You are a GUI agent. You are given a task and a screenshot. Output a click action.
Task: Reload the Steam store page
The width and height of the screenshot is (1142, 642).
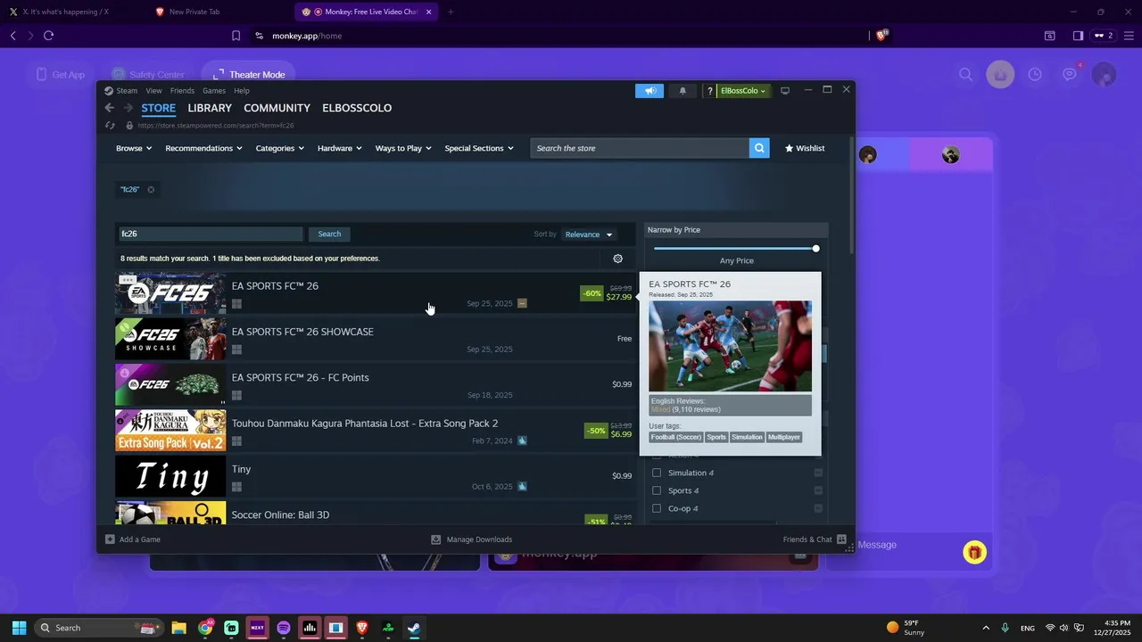(x=110, y=126)
